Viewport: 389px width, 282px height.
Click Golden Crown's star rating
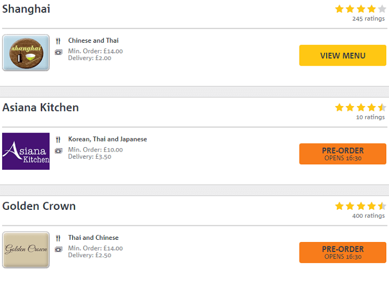[x=361, y=206]
